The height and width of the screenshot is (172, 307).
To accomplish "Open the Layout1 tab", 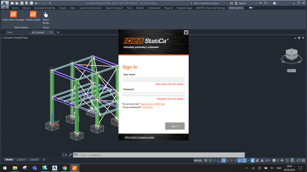I will (21, 160).
